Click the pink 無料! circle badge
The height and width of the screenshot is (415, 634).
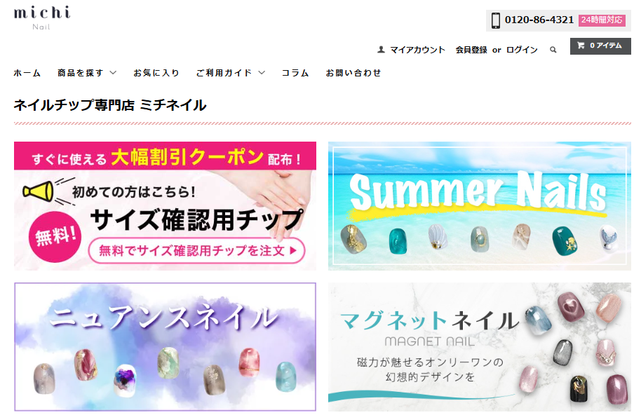[55, 237]
